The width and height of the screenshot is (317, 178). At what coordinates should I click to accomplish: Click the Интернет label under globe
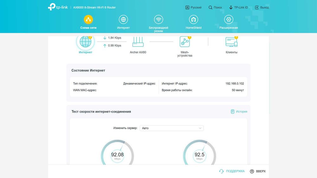pos(85,52)
